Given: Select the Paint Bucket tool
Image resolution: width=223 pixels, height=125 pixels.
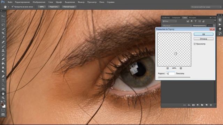Looking at the screenshot, I should click(3, 63).
